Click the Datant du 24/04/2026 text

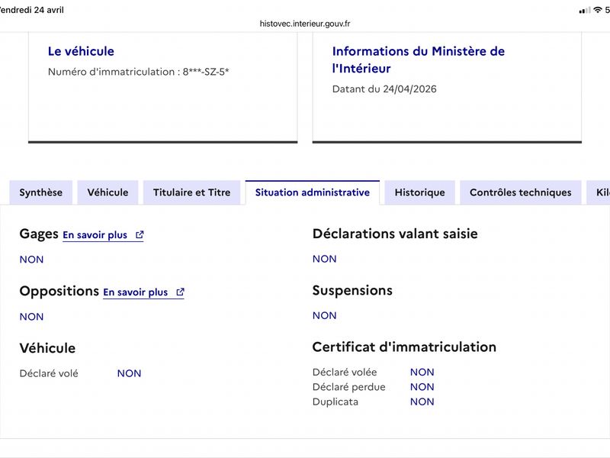pyautogui.click(x=384, y=89)
